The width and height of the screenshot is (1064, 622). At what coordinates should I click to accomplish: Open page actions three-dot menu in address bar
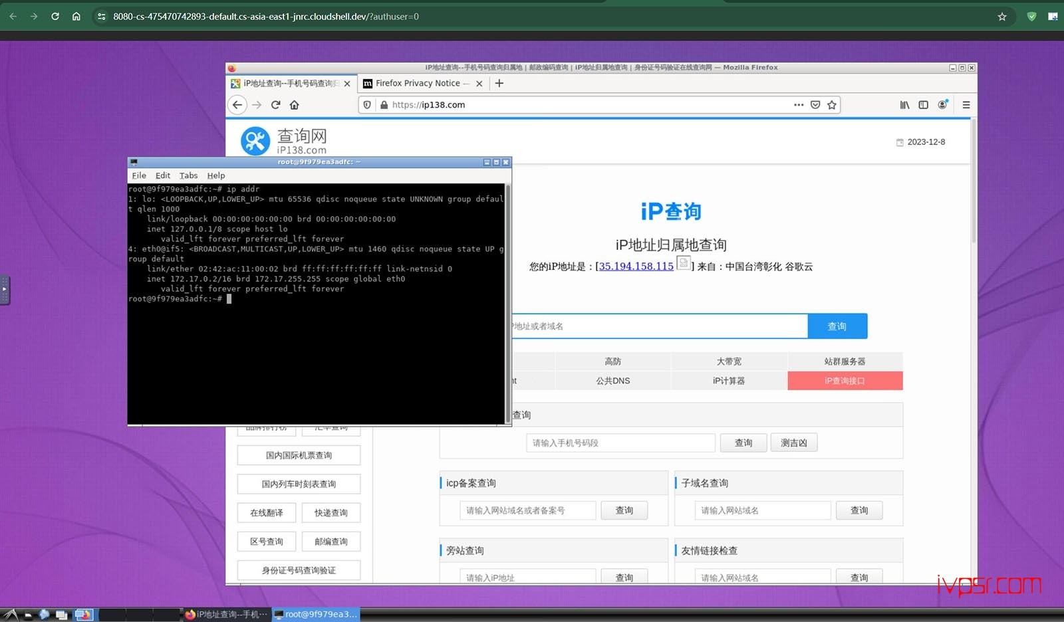point(799,105)
